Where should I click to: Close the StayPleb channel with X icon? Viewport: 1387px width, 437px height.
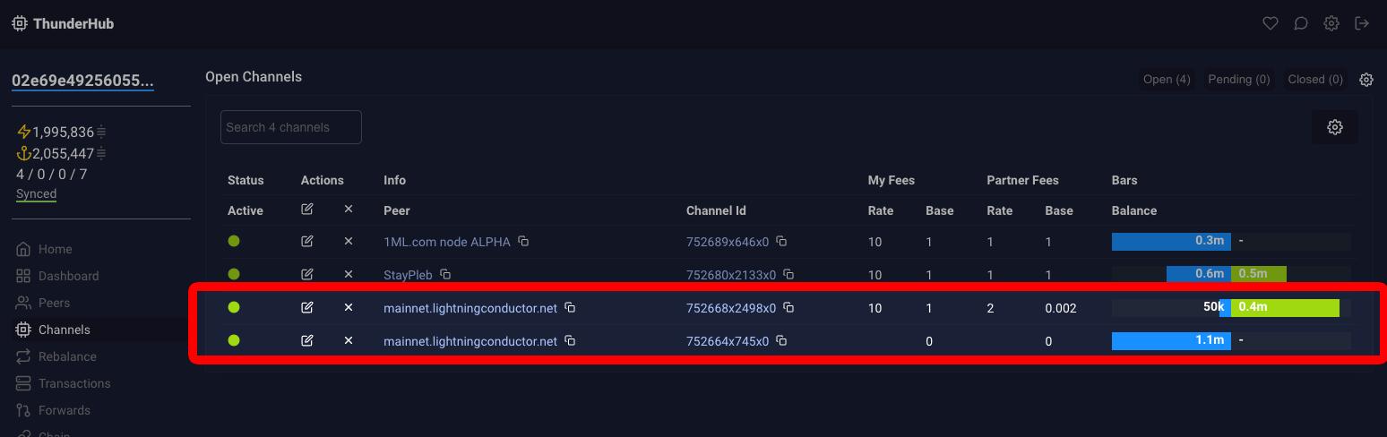coord(349,274)
